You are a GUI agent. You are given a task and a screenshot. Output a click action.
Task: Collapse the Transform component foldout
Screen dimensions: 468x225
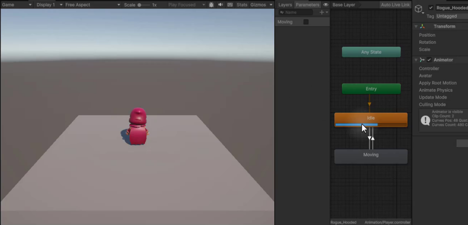[x=416, y=26]
